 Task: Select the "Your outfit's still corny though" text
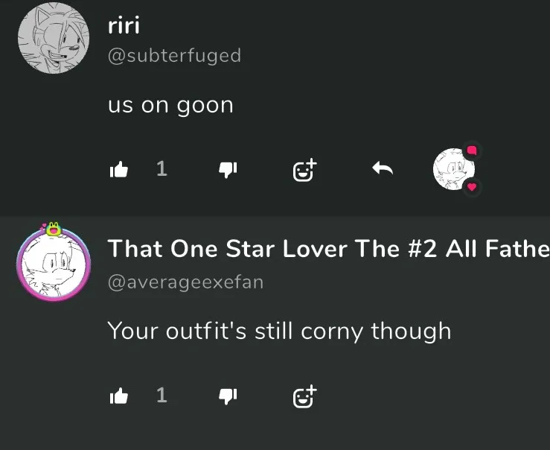click(279, 331)
